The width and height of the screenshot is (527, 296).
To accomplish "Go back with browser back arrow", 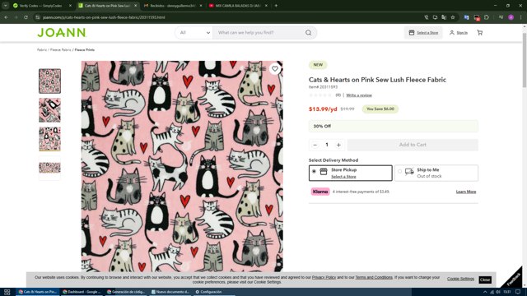I will (x=6, y=17).
